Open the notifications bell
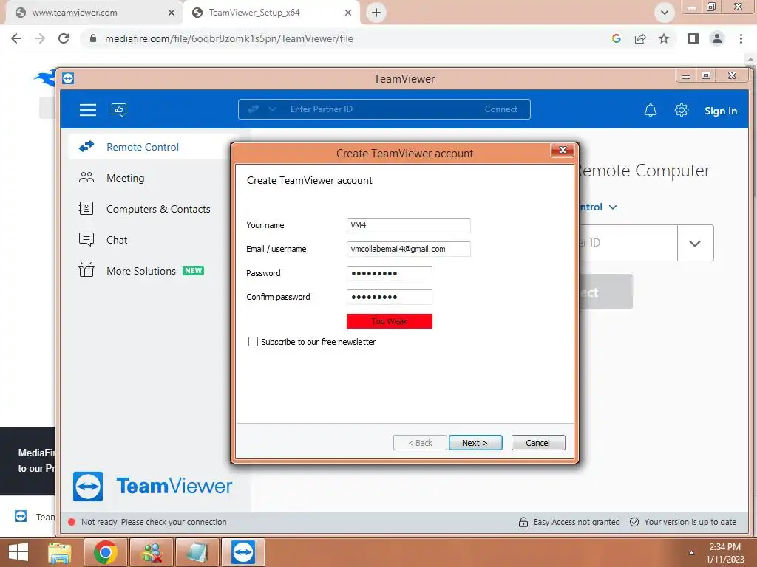This screenshot has width=757, height=567. click(x=651, y=111)
